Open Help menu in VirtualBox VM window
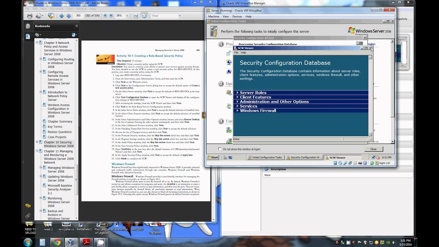The width and height of the screenshot is (439, 247). point(249,16)
